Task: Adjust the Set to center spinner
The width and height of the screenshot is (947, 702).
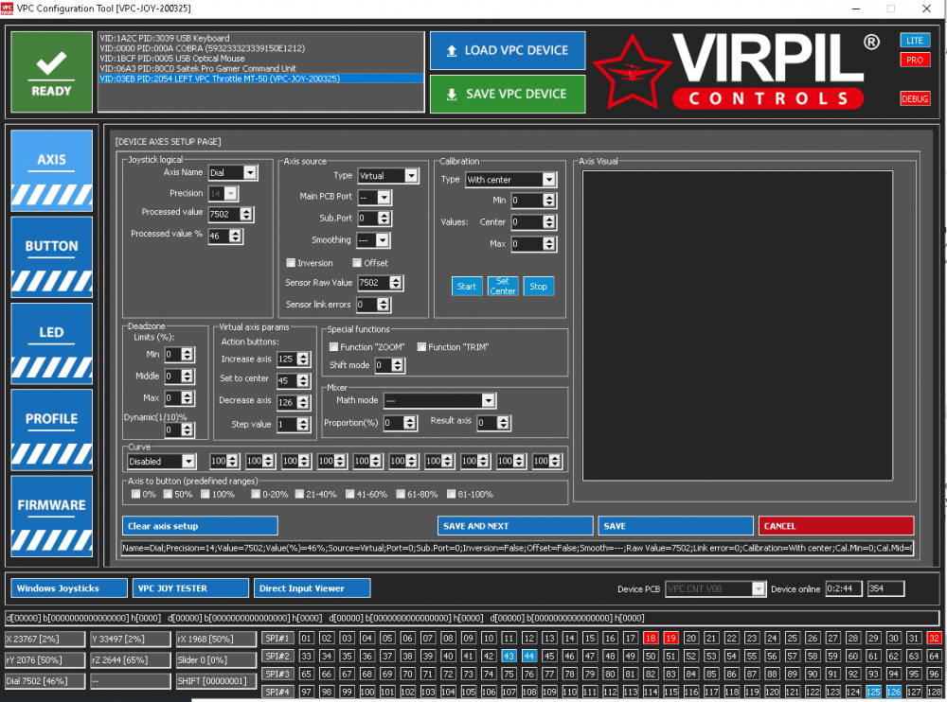Action: tap(303, 381)
